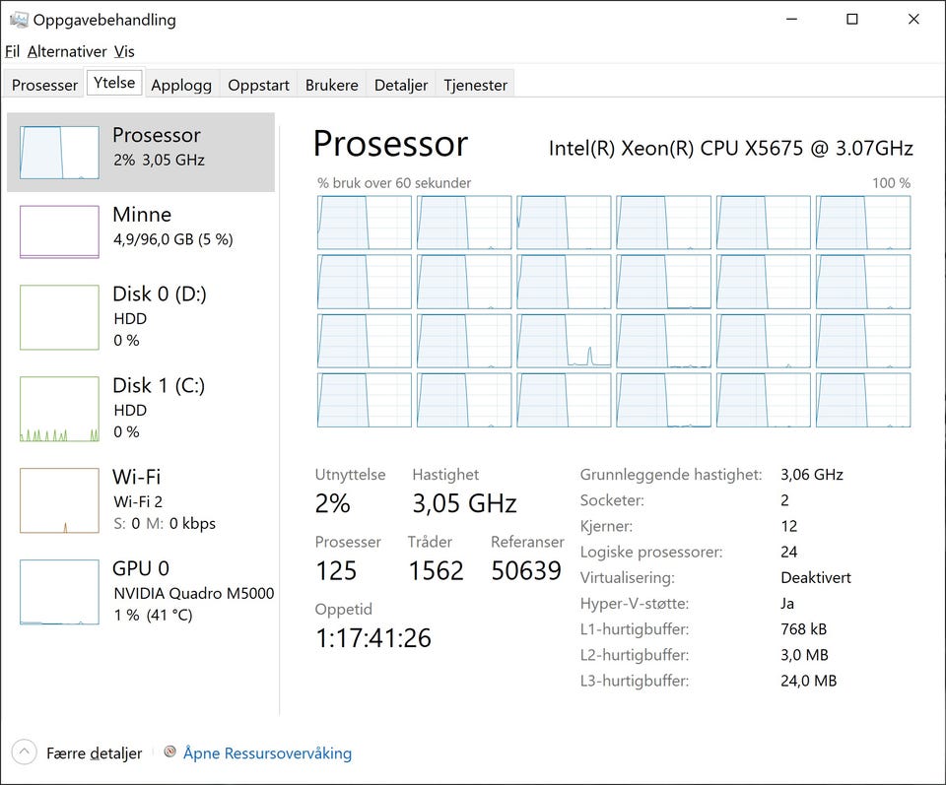Viewport: 946px width, 785px height.
Task: Click the Åpne Ressursovervåking link
Action: point(267,752)
